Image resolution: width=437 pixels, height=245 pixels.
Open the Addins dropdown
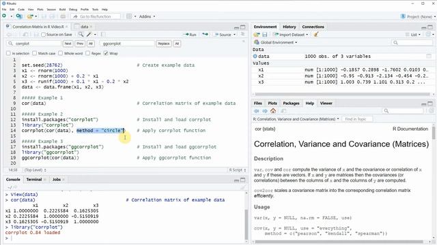pos(147,16)
